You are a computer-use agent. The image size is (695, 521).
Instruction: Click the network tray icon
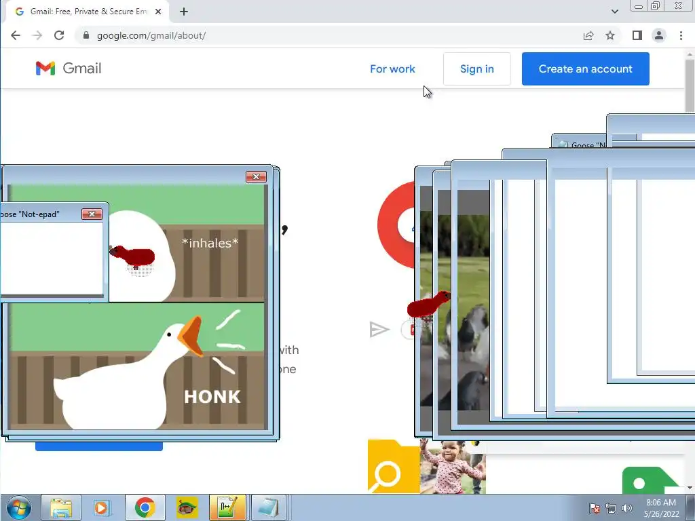pos(611,508)
